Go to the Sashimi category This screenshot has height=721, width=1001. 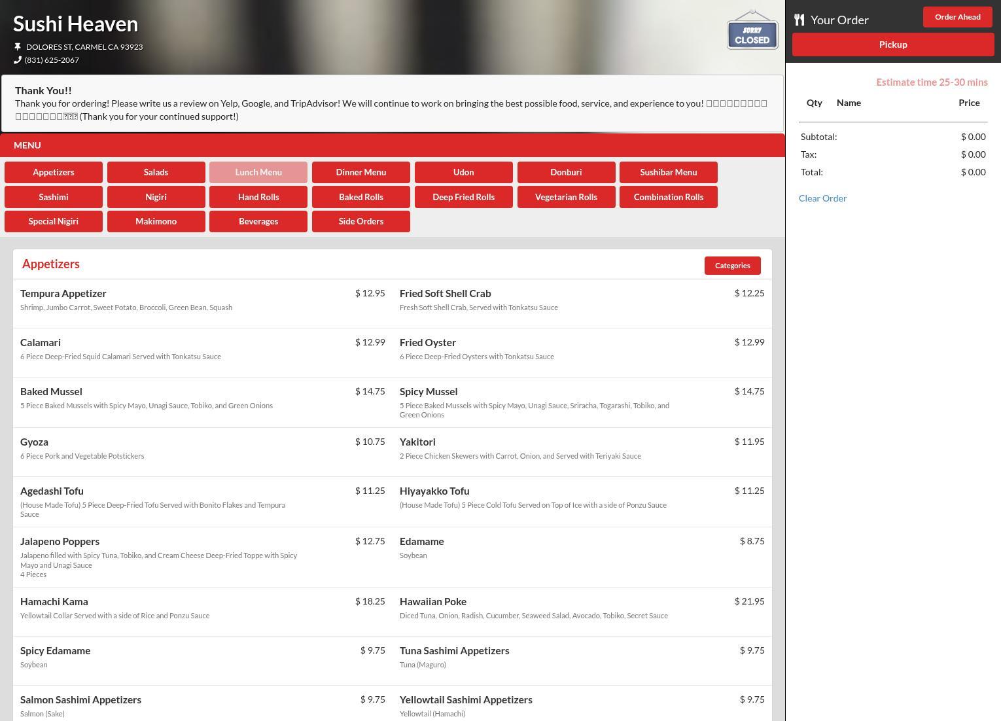(54, 197)
